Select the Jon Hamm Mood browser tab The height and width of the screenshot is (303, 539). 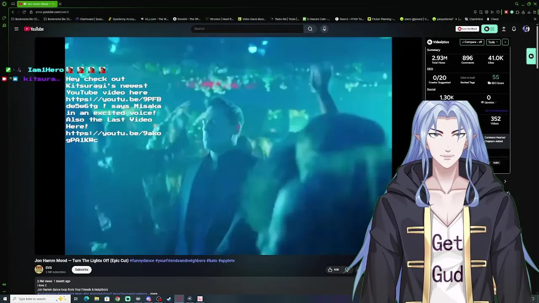coord(37,4)
